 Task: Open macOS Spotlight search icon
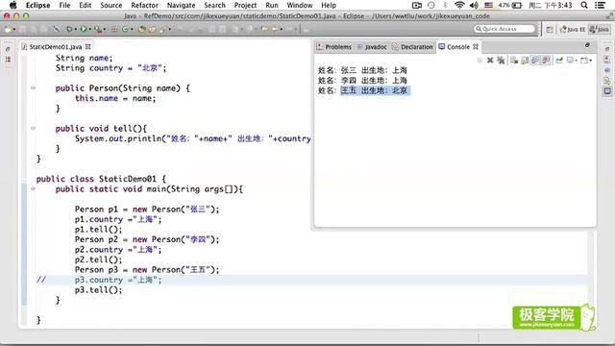pyautogui.click(x=584, y=5)
